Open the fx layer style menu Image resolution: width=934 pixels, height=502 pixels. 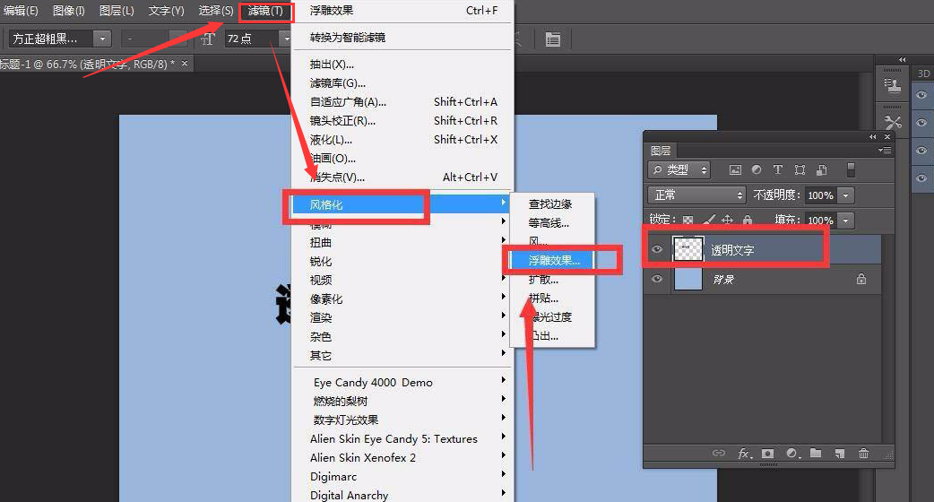(x=745, y=454)
